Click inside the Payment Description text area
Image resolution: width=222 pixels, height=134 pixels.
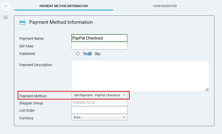click(x=140, y=76)
